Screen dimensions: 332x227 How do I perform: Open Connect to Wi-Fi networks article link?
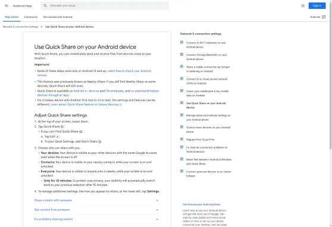click(206, 45)
